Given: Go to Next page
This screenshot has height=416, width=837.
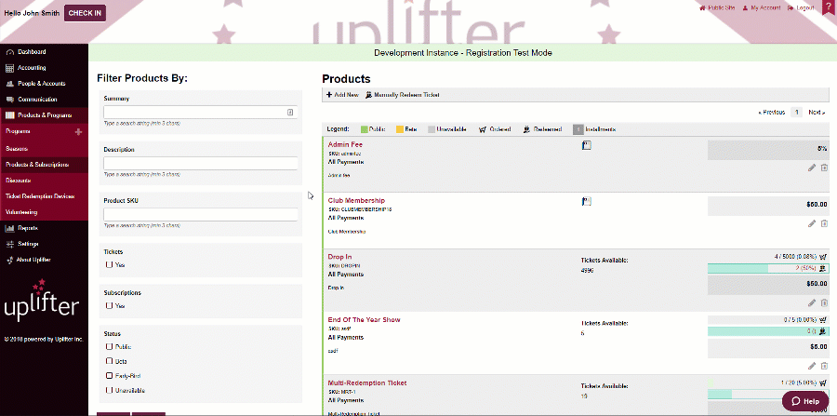Looking at the screenshot, I should pos(817,113).
